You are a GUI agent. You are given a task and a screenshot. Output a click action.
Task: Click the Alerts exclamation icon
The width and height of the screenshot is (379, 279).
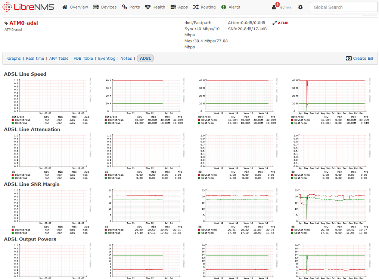point(224,7)
